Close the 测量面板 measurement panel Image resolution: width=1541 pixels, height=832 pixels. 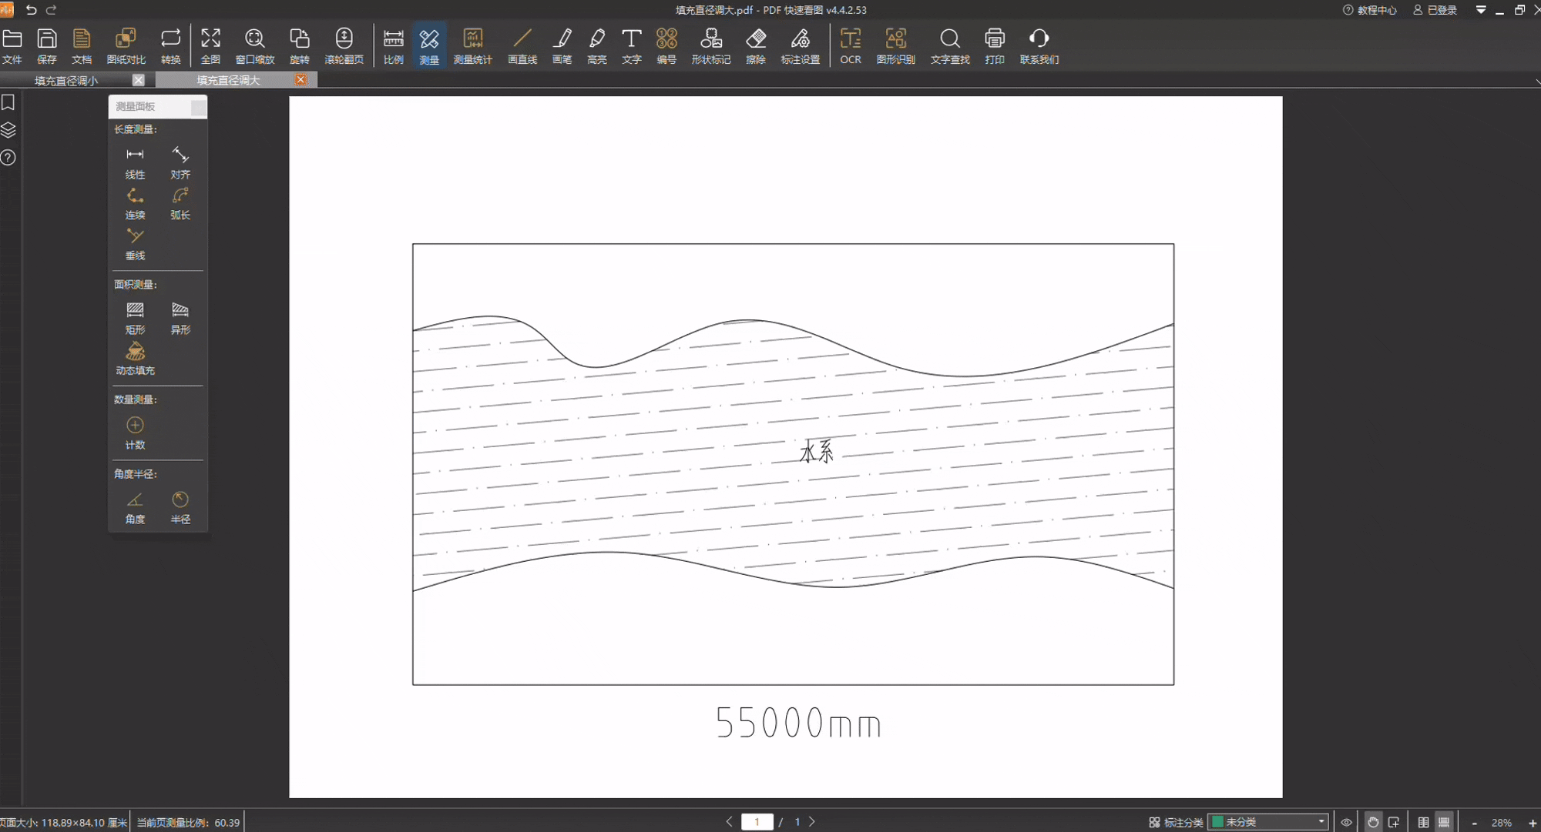[x=199, y=107]
